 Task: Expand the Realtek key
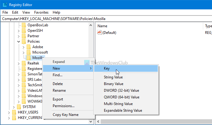[19, 64]
